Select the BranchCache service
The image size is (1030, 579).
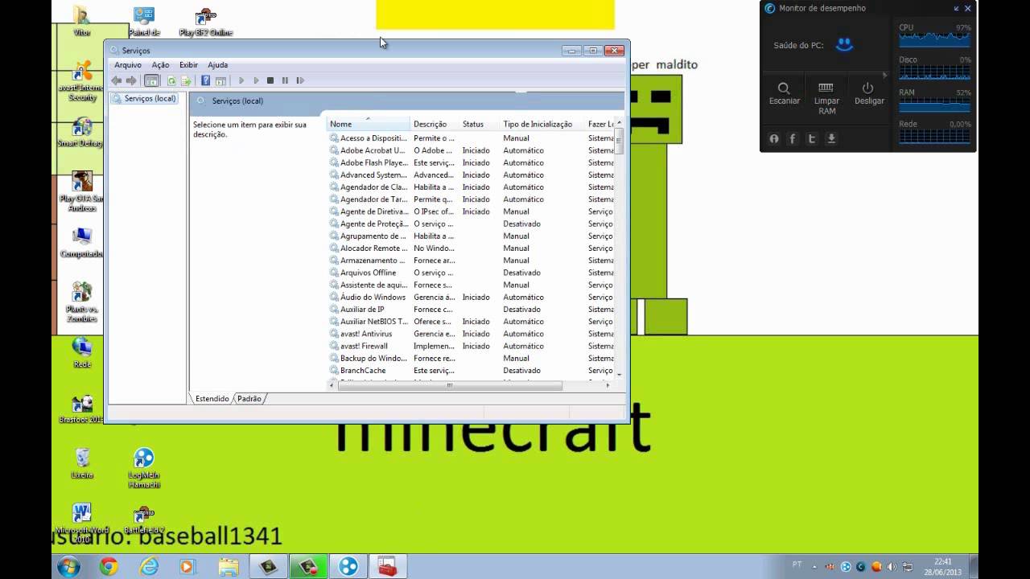click(471, 371)
